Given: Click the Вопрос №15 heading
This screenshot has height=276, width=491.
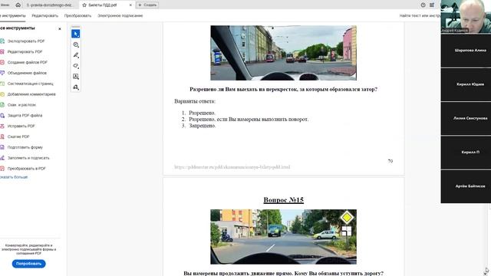Looking at the screenshot, I should pos(283,200).
